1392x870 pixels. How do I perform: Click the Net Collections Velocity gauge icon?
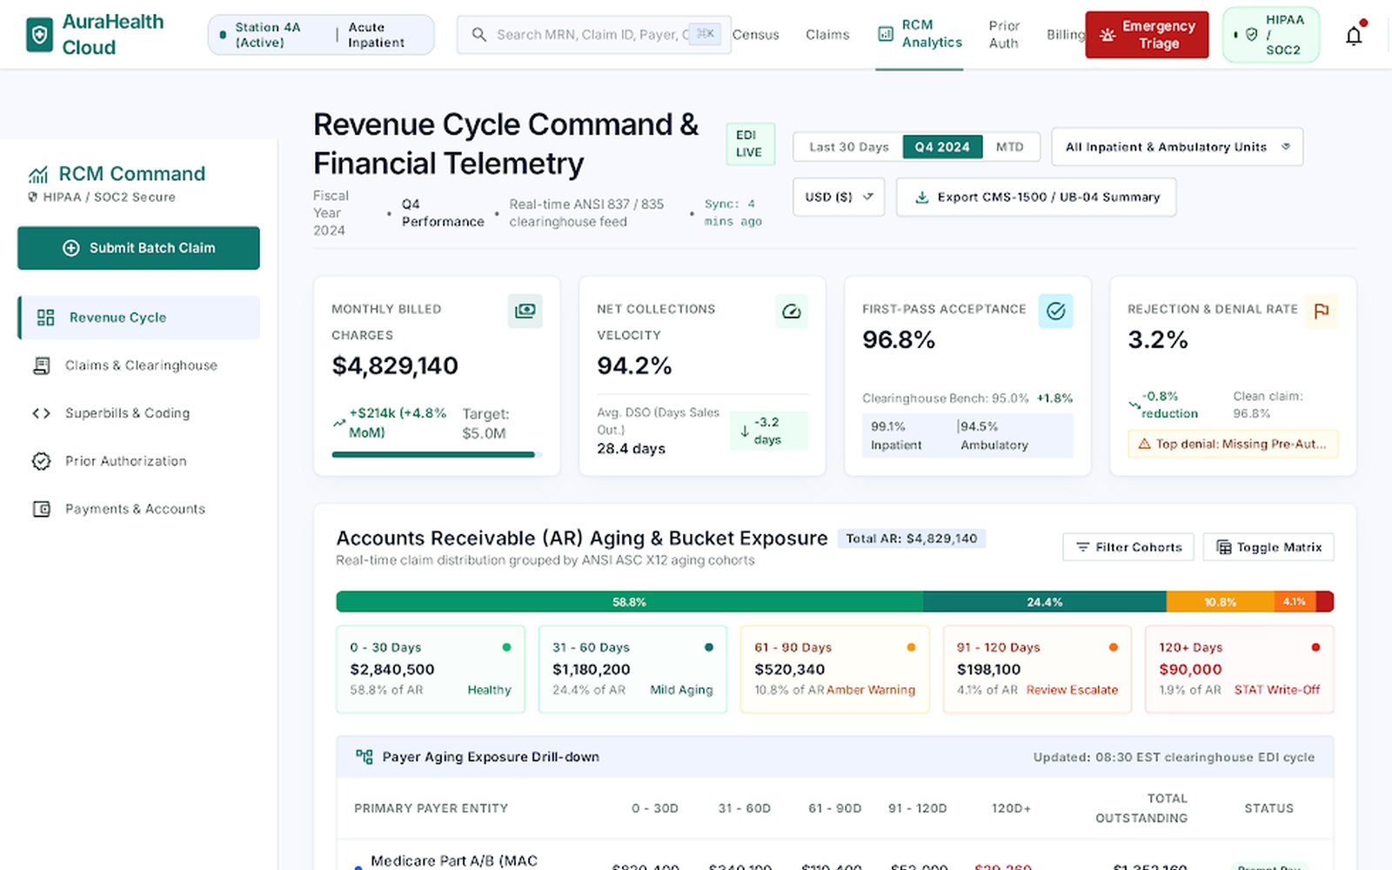(x=791, y=311)
